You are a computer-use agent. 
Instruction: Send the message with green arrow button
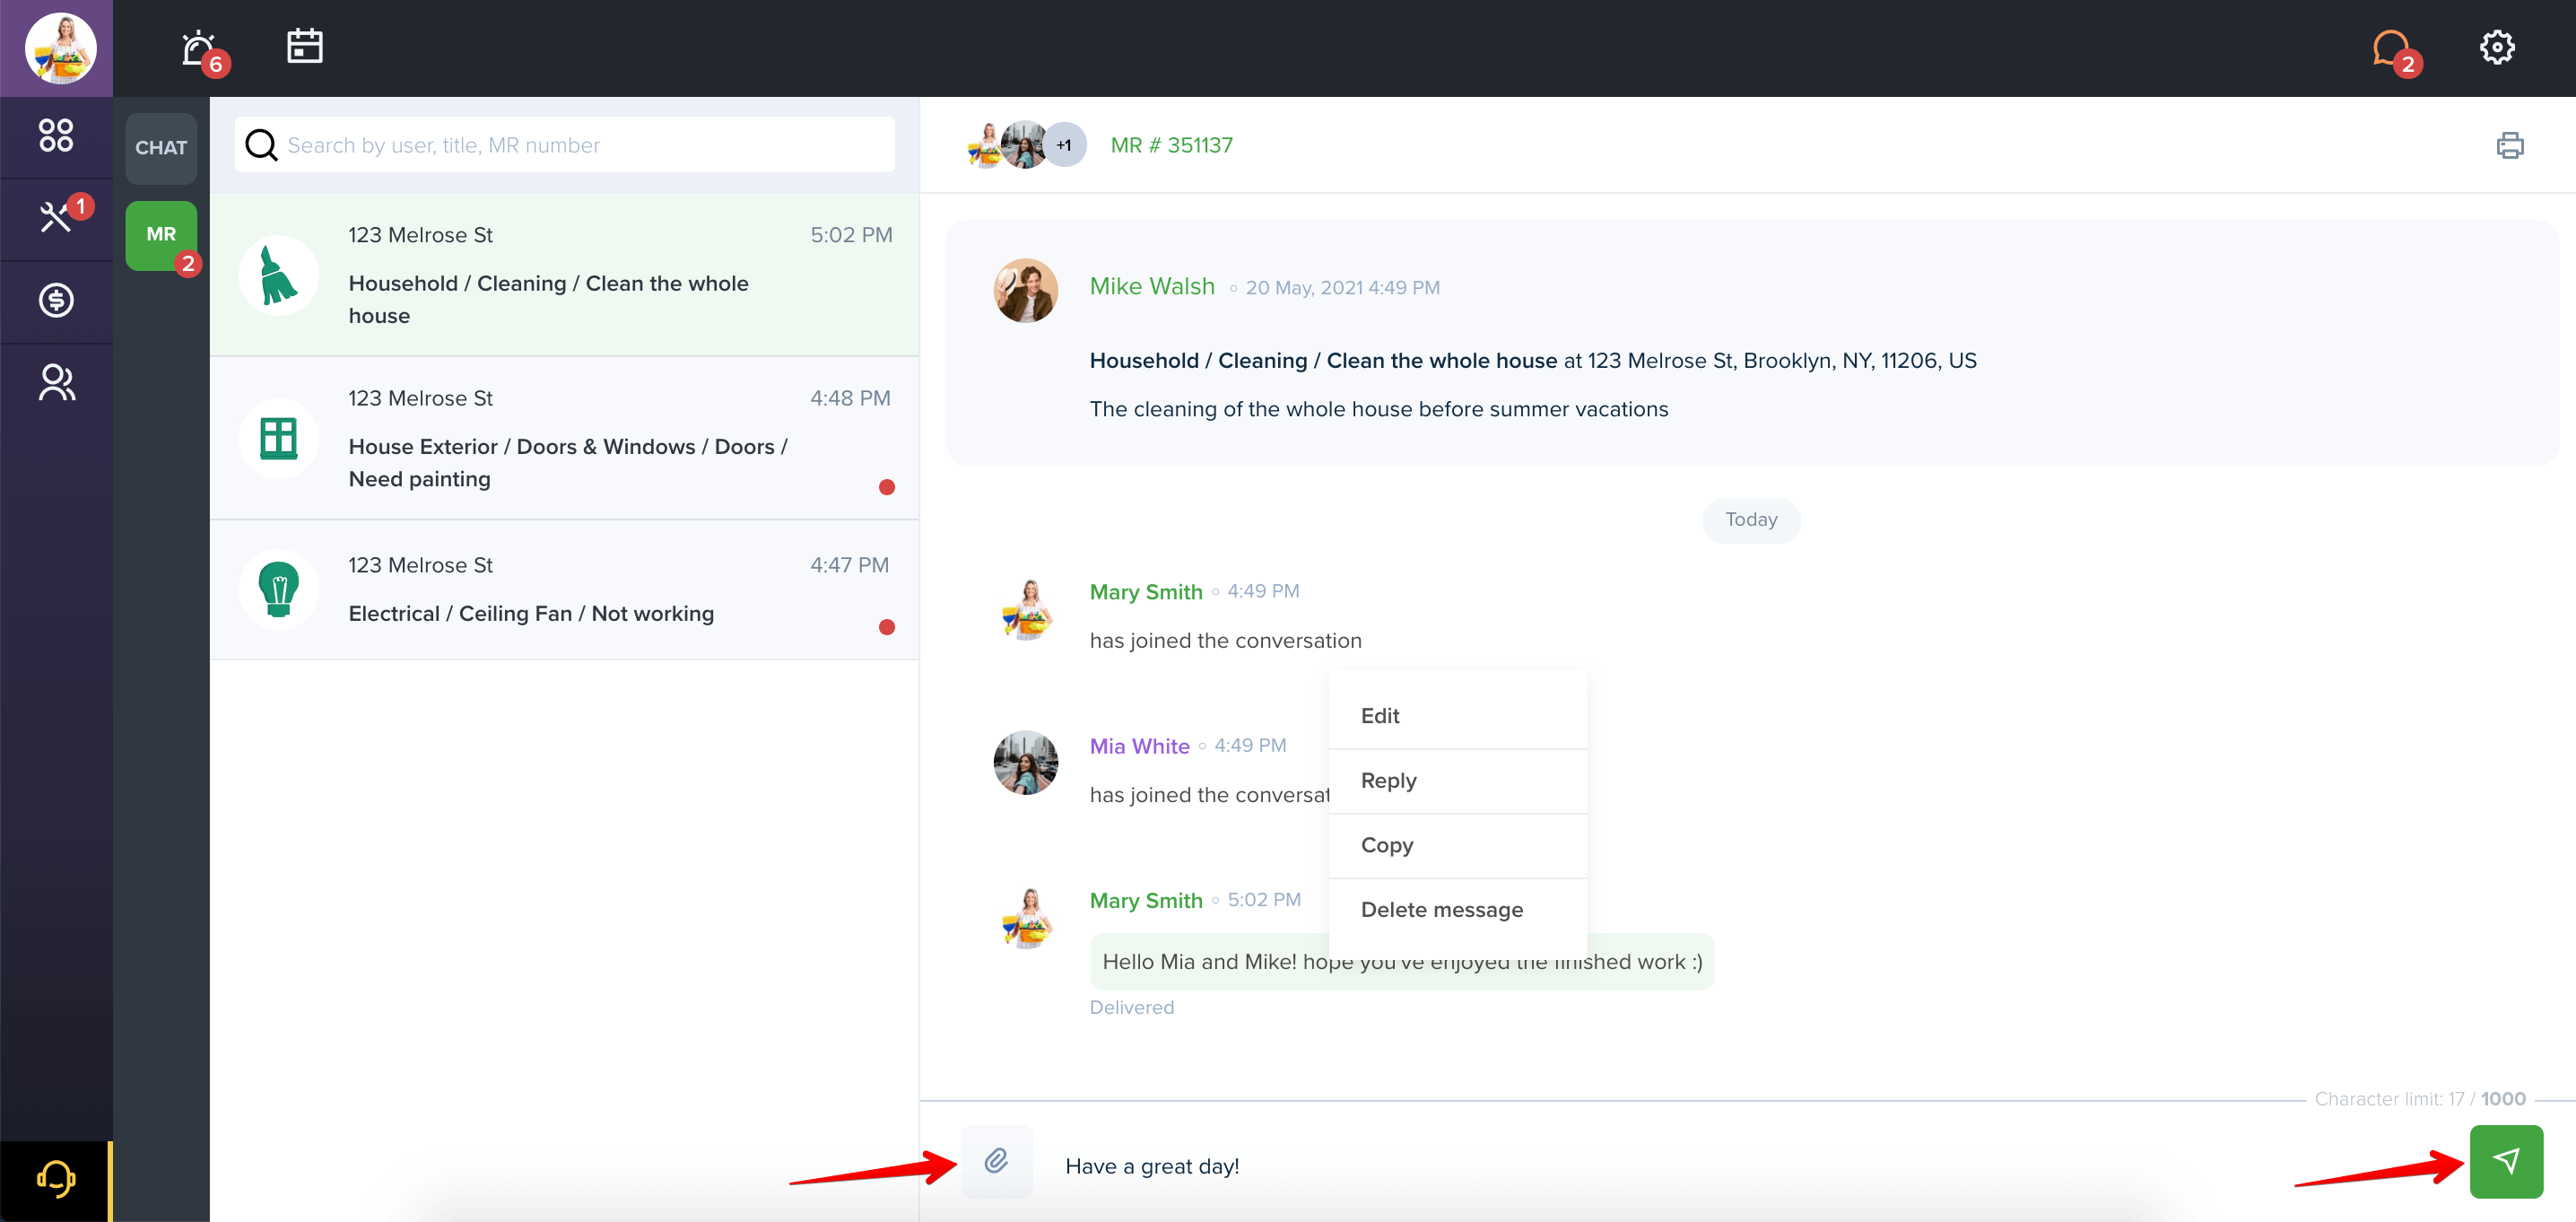click(x=2506, y=1161)
